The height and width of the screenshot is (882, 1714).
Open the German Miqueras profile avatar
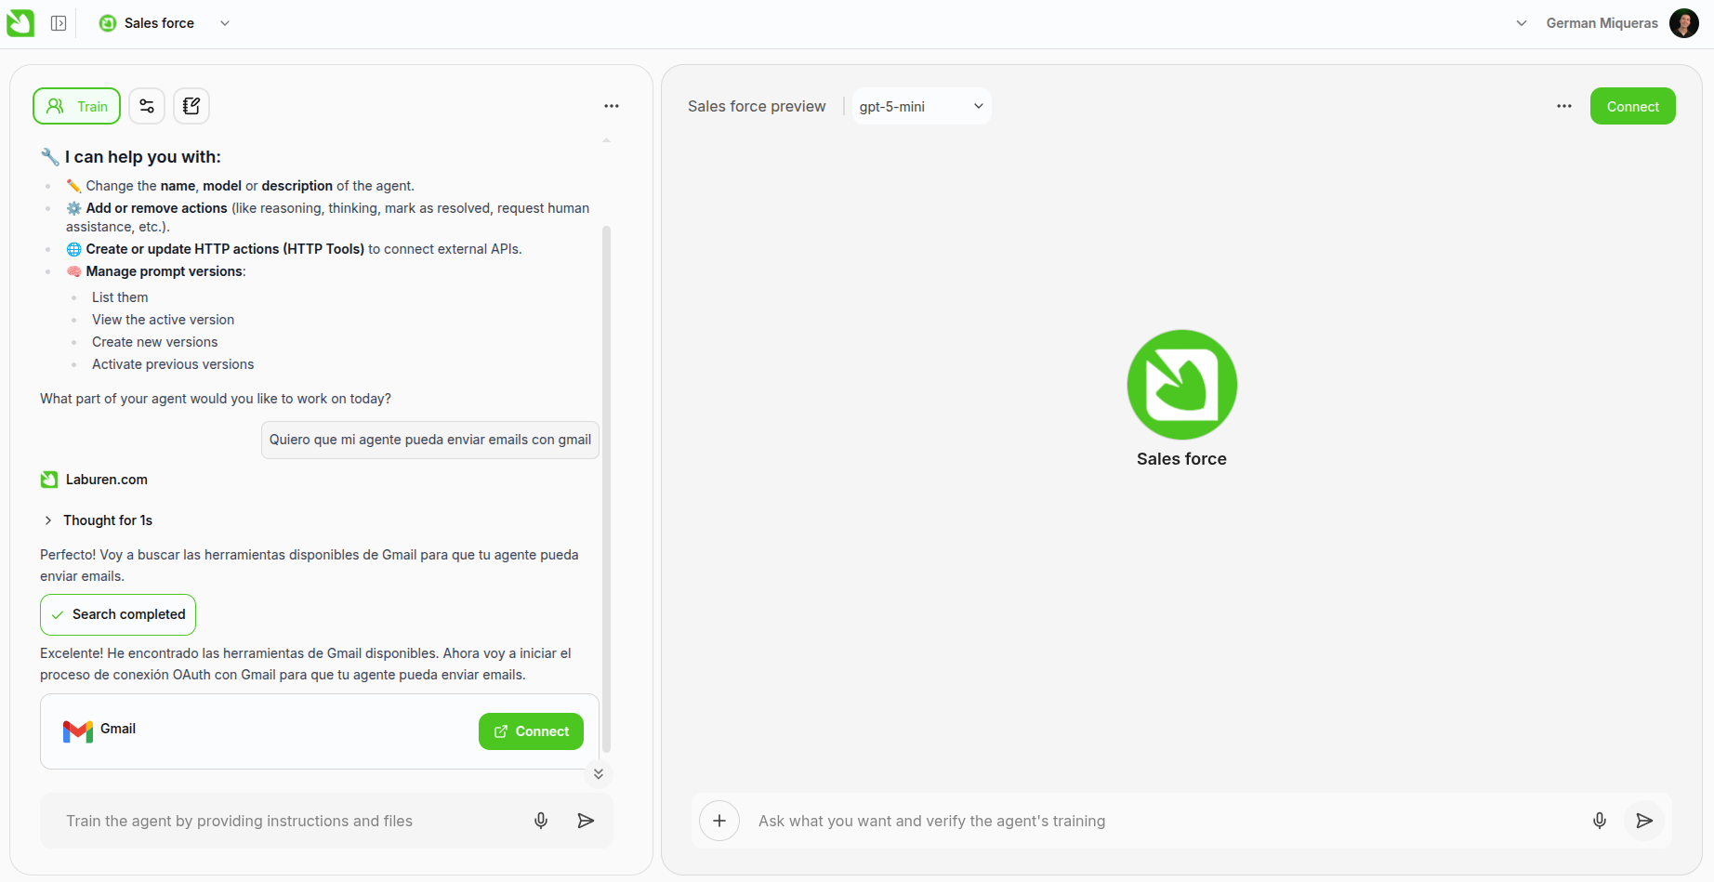click(x=1684, y=23)
